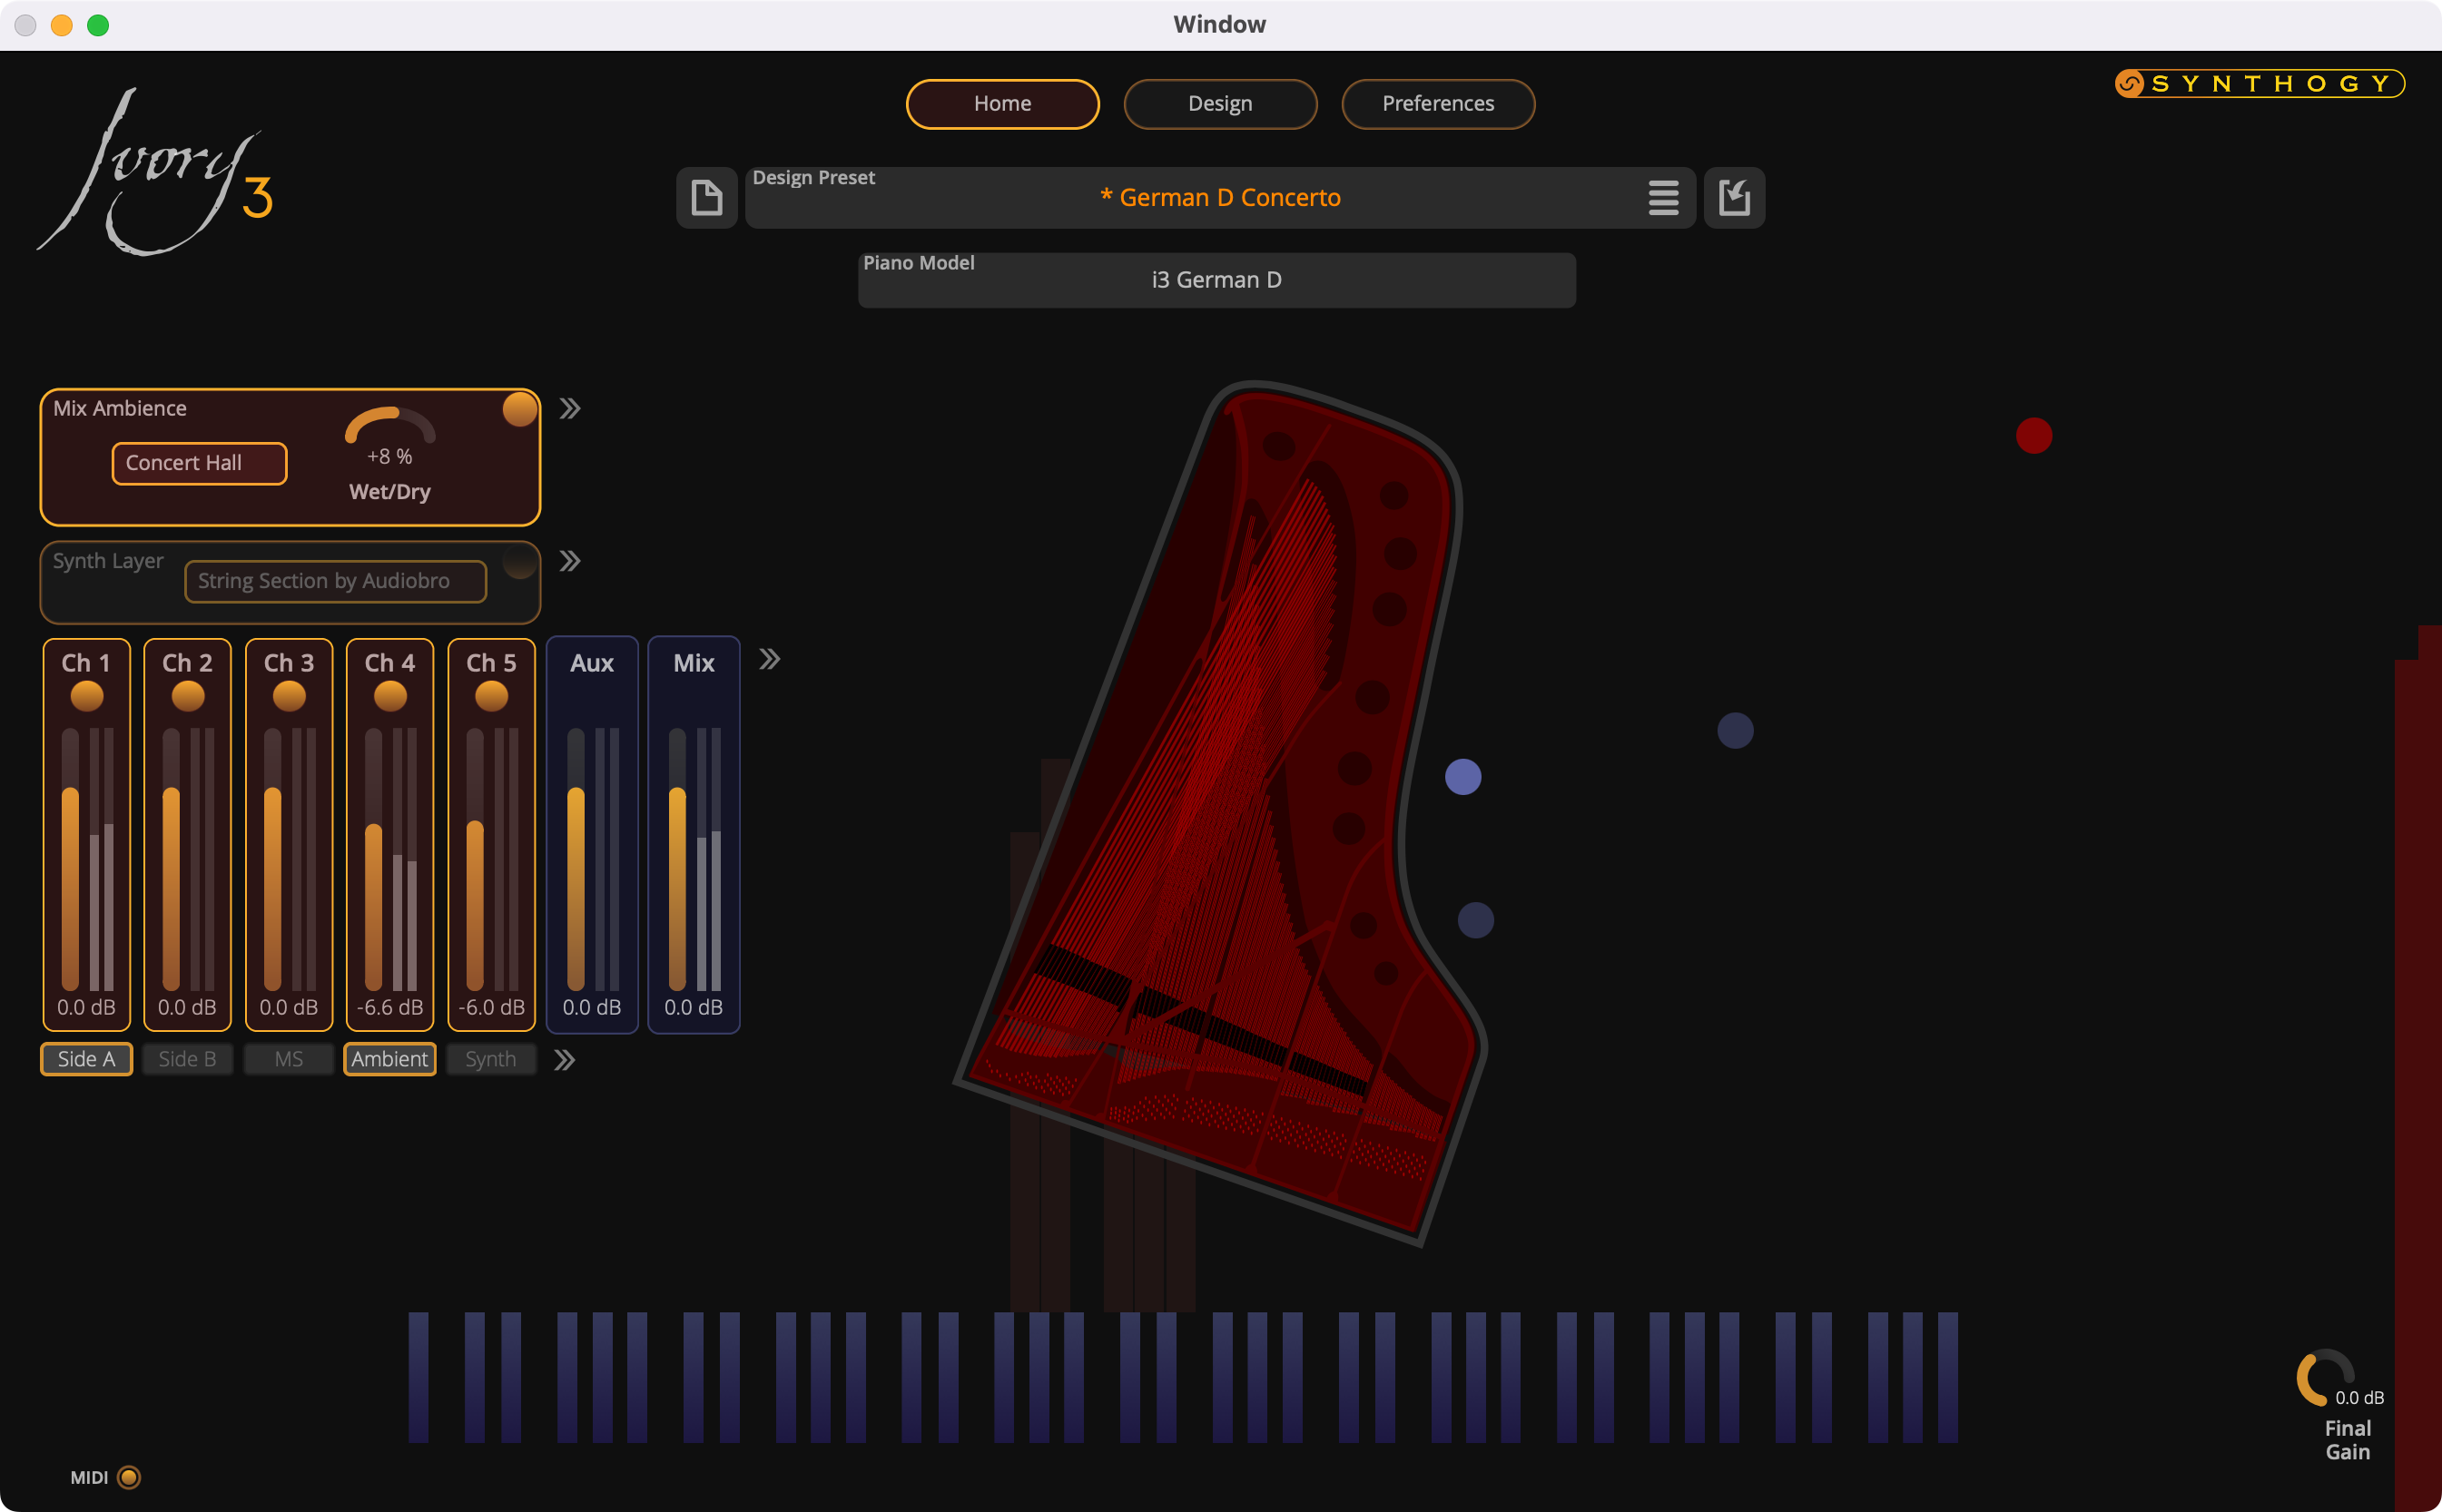Toggle Ch 1 enable button

pyautogui.click(x=87, y=696)
